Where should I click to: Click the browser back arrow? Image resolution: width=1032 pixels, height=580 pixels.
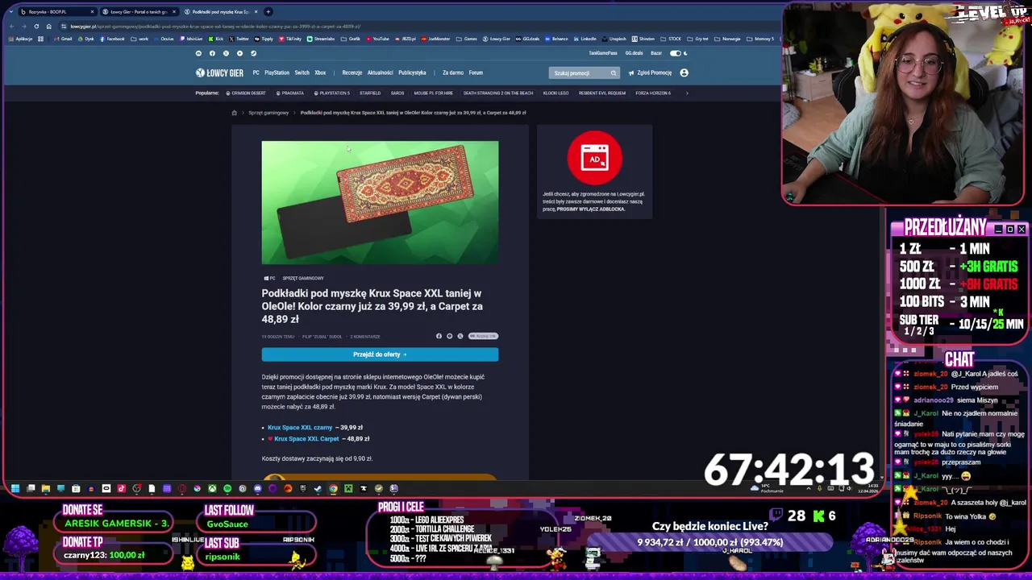tap(11, 27)
